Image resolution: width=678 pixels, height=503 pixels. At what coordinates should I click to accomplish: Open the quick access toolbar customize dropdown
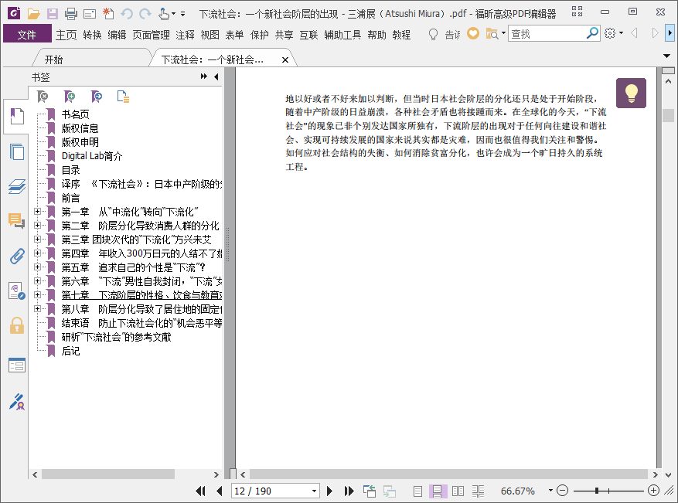(183, 14)
